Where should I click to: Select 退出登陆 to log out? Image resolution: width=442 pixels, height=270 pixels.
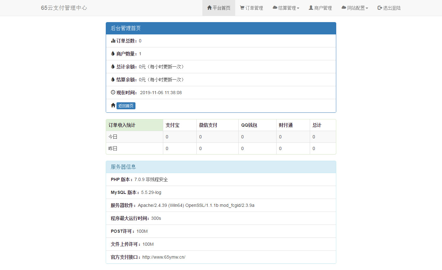389,8
